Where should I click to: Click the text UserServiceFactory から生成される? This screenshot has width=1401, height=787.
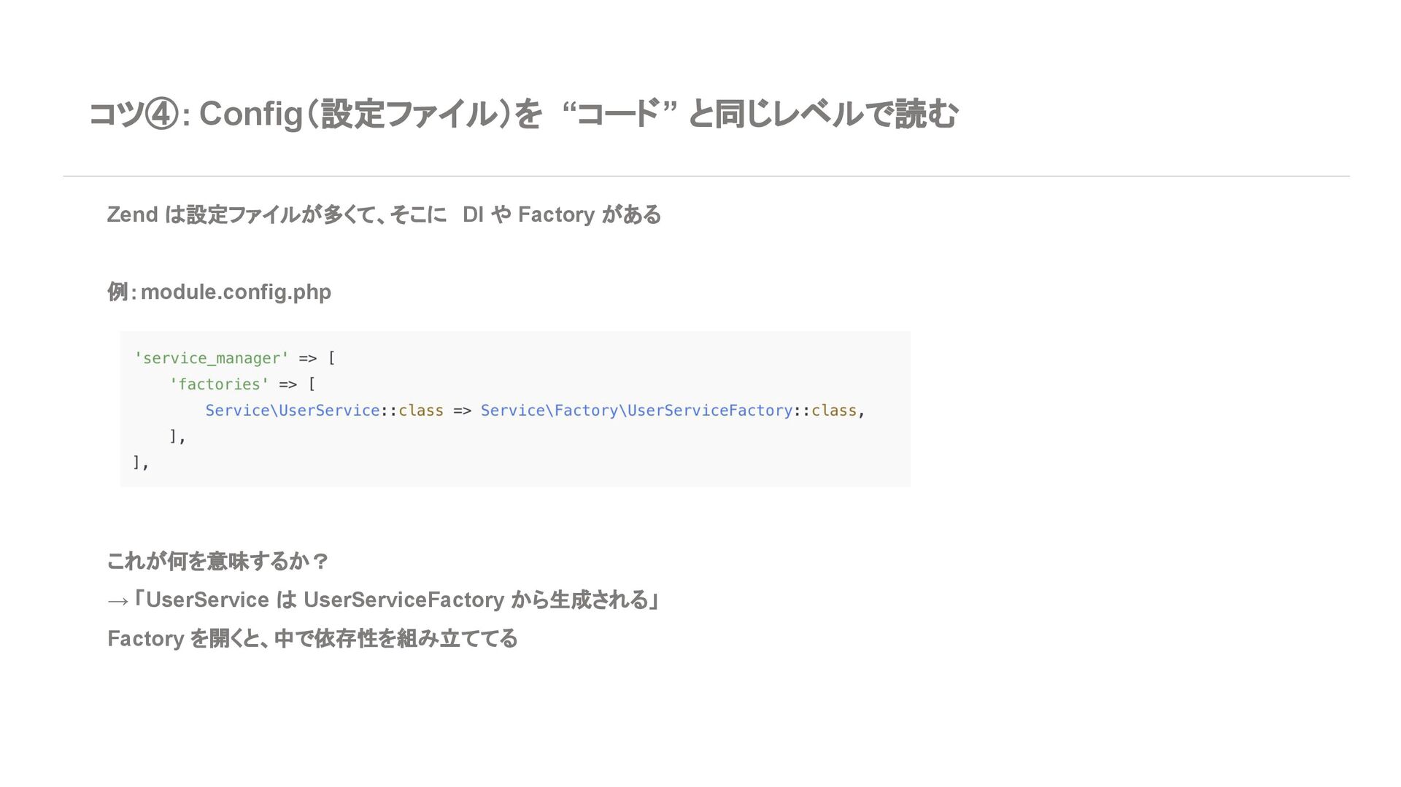pos(476,600)
